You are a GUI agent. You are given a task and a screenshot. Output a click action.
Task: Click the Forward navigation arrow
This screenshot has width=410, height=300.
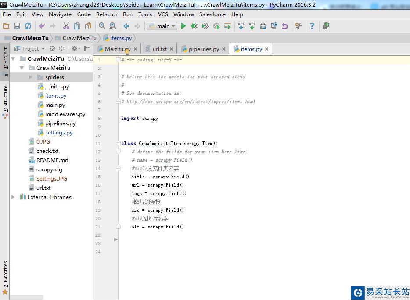[x=137, y=26]
